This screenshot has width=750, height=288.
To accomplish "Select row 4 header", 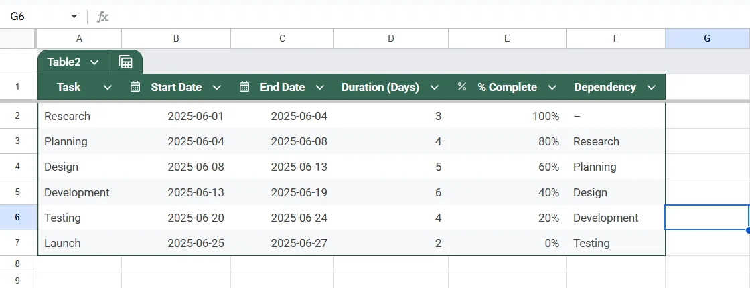I will [18, 167].
